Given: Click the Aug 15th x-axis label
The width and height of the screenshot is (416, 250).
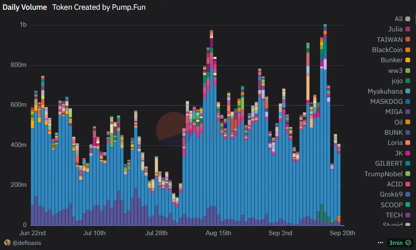Looking at the screenshot, I should [218, 233].
